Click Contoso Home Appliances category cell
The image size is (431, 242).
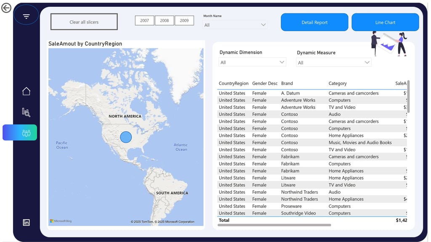tap(346, 136)
